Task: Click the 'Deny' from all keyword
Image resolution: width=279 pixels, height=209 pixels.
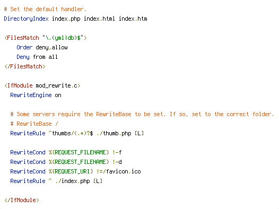Action: coord(23,57)
